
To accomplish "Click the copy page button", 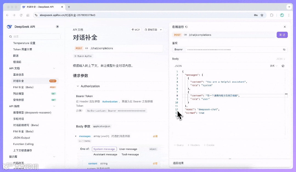I will [151, 30].
